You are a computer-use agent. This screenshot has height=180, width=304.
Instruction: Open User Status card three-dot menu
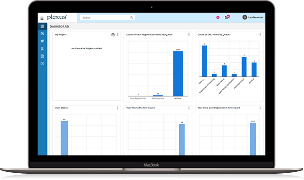(x=117, y=108)
